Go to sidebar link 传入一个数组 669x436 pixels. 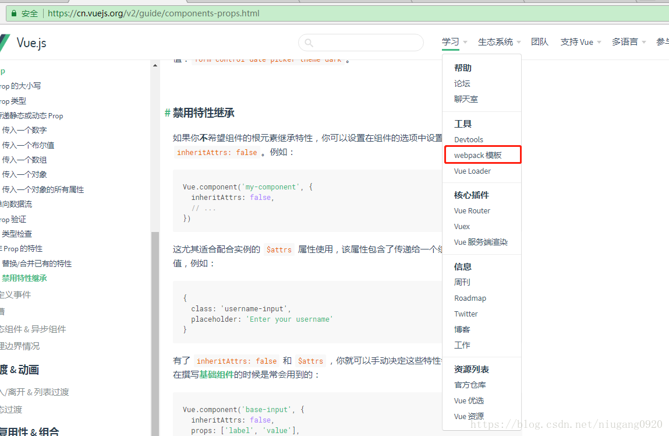click(24, 160)
